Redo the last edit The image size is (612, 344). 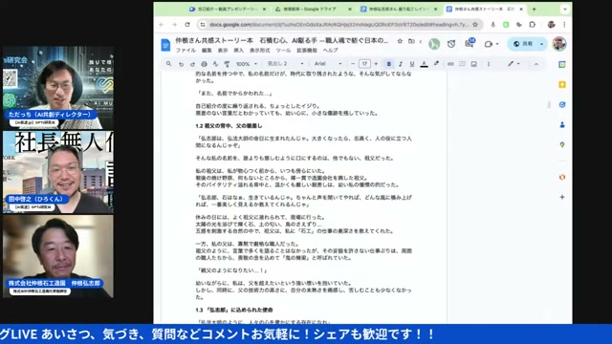[x=192, y=64]
